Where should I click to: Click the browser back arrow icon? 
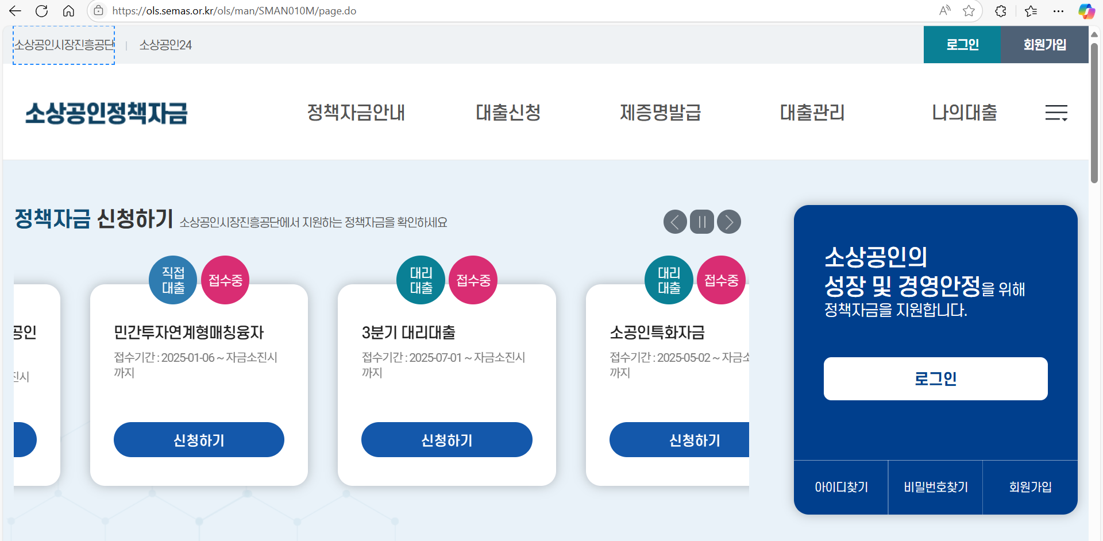pyautogui.click(x=15, y=11)
